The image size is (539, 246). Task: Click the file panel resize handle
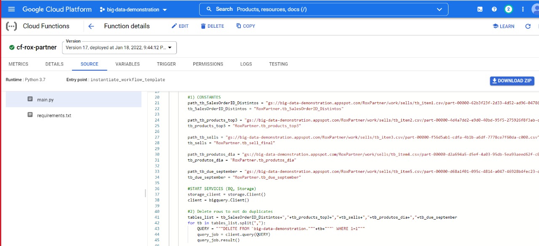[x=145, y=193]
